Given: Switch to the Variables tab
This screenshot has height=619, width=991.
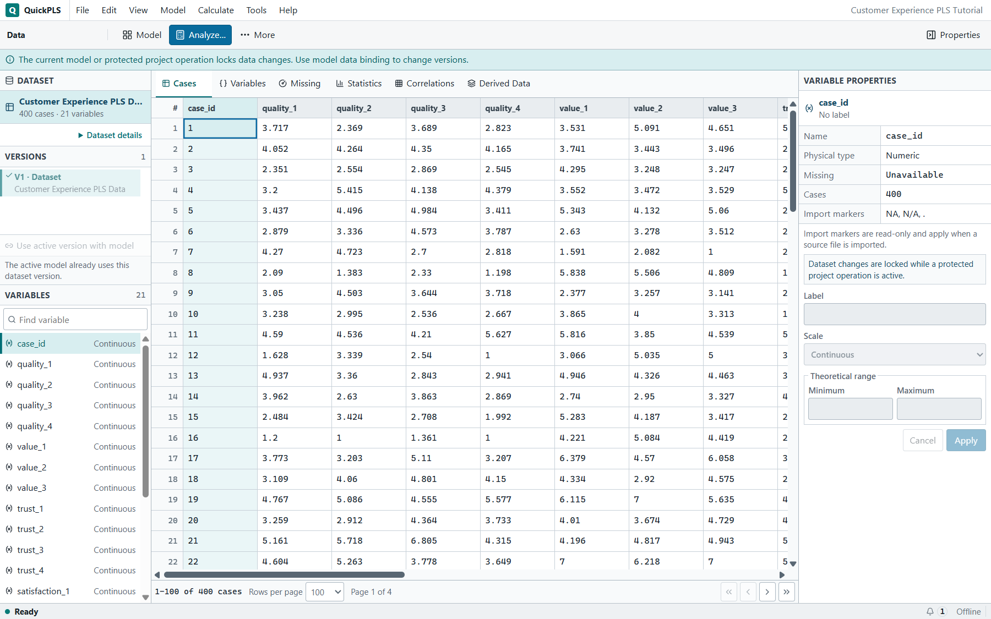Looking at the screenshot, I should (x=242, y=83).
